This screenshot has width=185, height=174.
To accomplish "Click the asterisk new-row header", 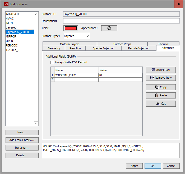I will click(x=53, y=79).
